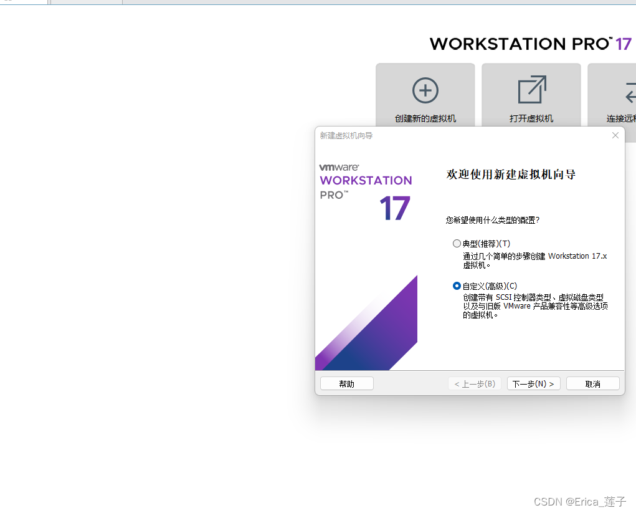Click the typical option description about Workstation 17.x
The height and width of the screenshot is (513, 636).
tap(535, 261)
